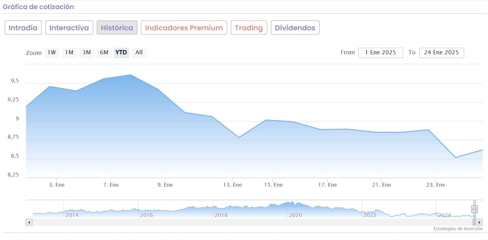Open Indicadores Premium tab

tap(184, 28)
